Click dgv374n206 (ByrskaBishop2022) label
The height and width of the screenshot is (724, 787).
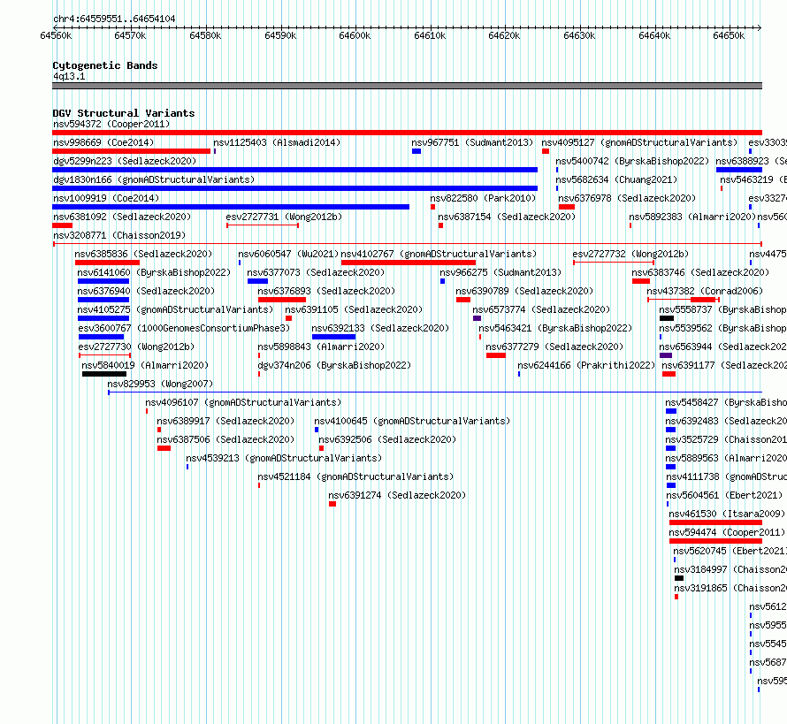(334, 365)
